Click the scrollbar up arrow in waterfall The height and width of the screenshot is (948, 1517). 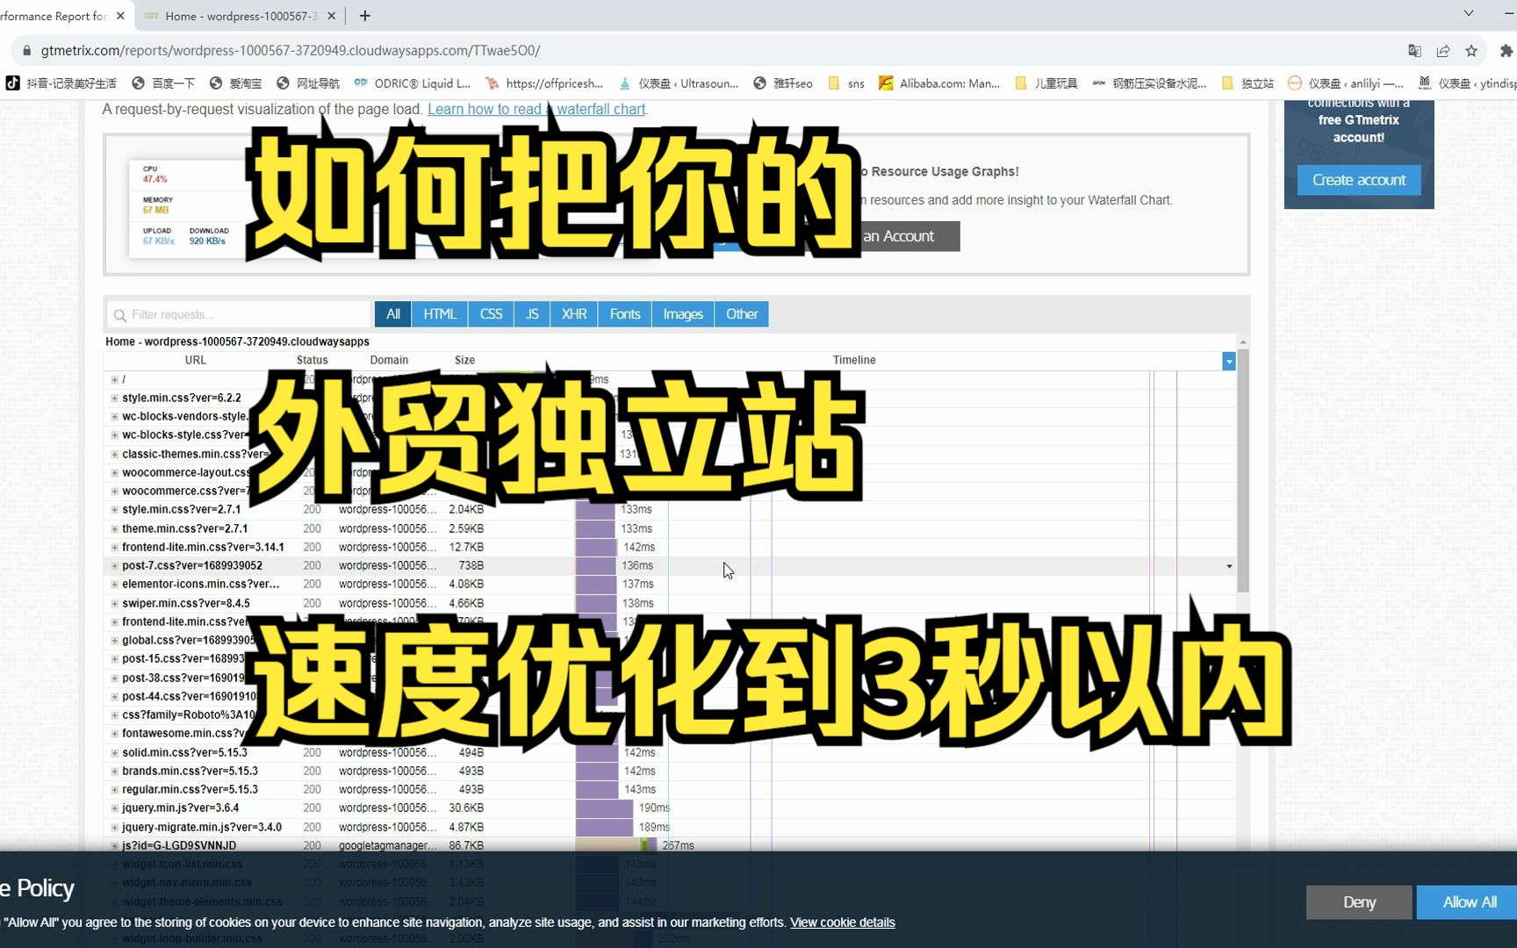click(1242, 341)
